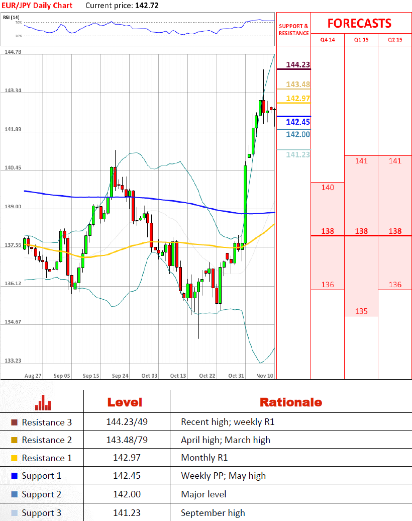This screenshot has width=412, height=521.
Task: Click the FORECASTS heading
Action: coord(360,23)
